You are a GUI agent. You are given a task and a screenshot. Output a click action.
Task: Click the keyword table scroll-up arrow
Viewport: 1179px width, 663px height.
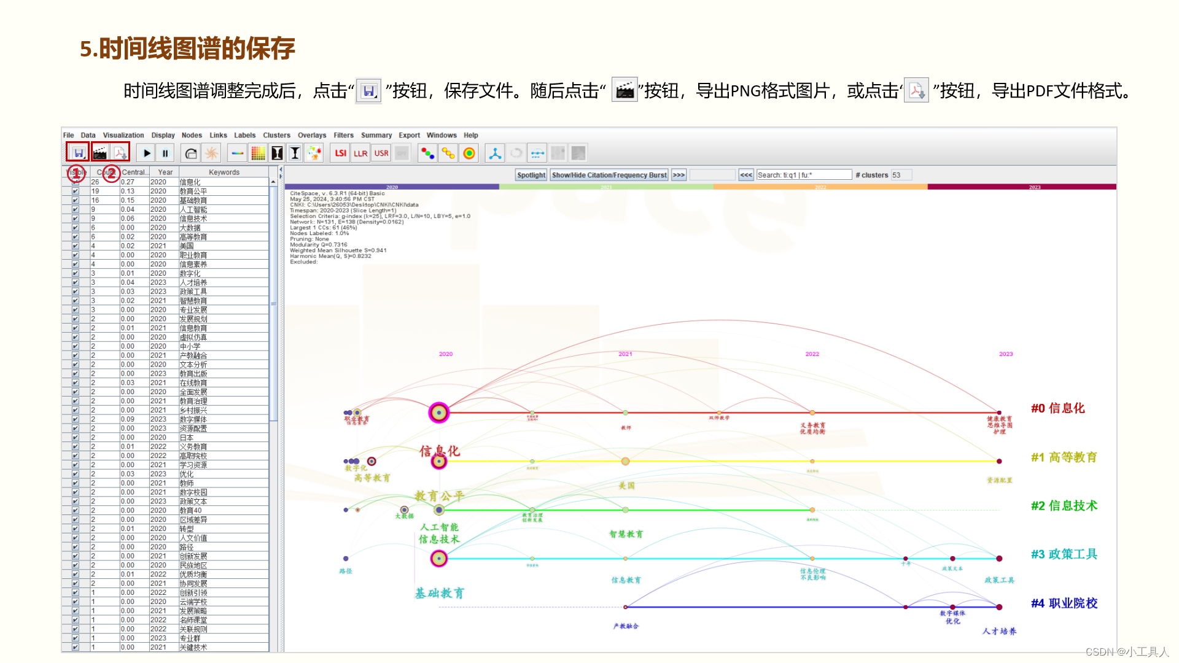point(273,182)
